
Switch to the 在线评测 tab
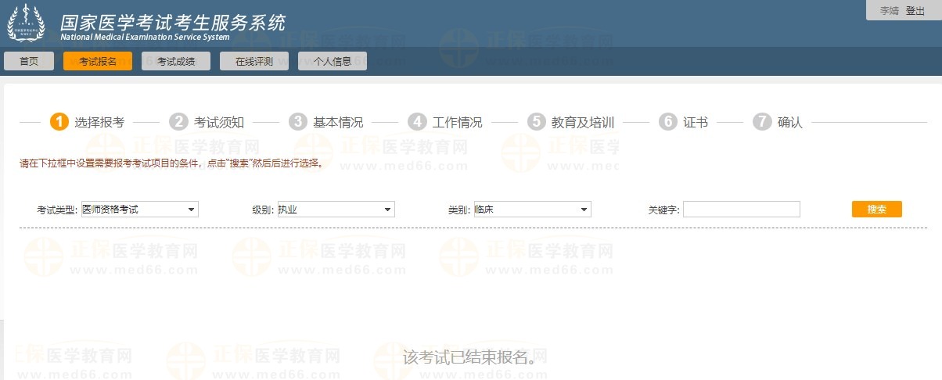click(254, 62)
